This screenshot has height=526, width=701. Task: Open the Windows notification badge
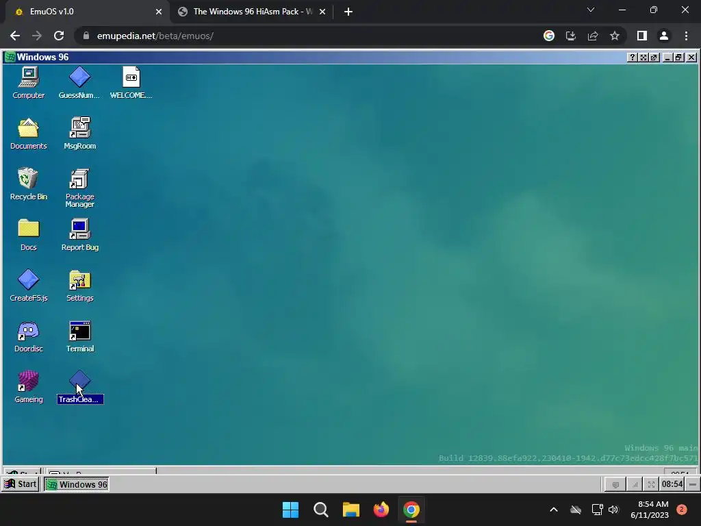click(x=682, y=509)
